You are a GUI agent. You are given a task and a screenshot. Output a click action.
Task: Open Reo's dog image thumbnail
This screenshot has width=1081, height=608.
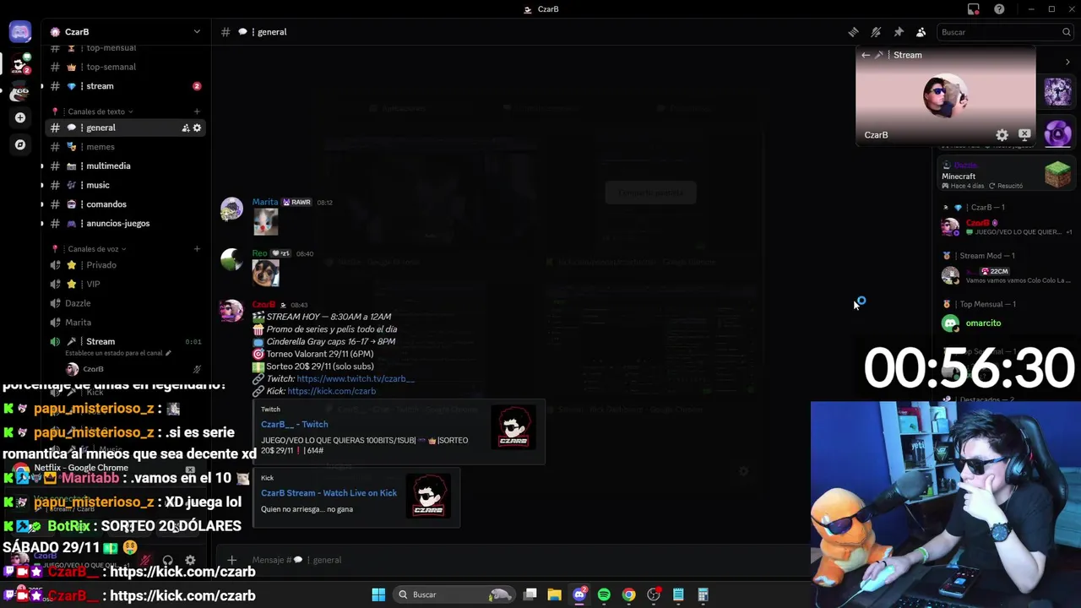tap(265, 273)
